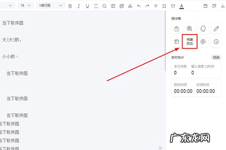Click the line with dots toolbar icon
This screenshot has height=150, width=226.
click(164, 6)
